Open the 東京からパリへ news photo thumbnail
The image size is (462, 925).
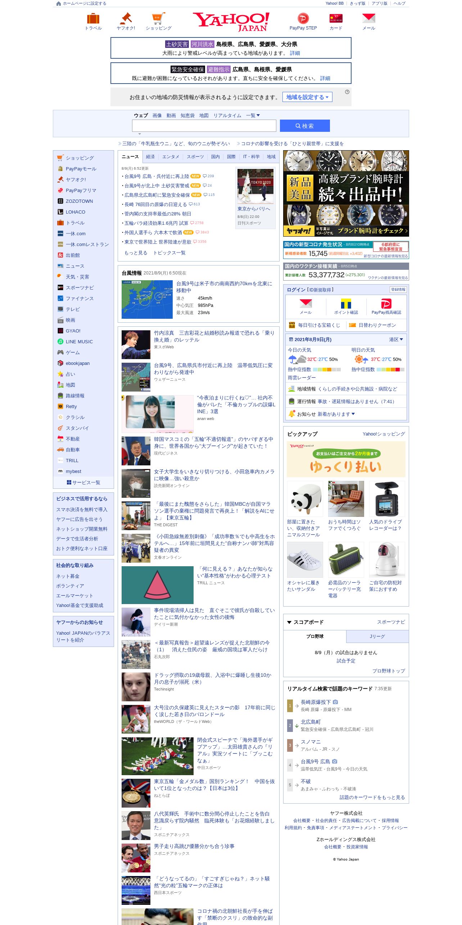255,186
